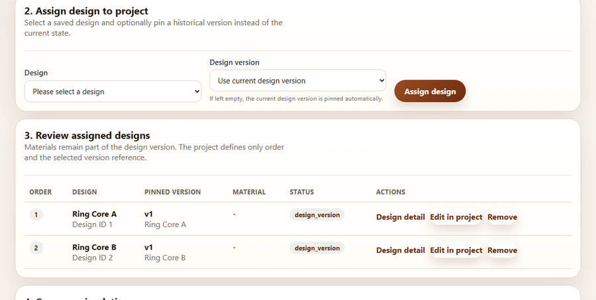This screenshot has height=300, width=596.
Task: Select the Ring Core A design name
Action: pos(94,214)
